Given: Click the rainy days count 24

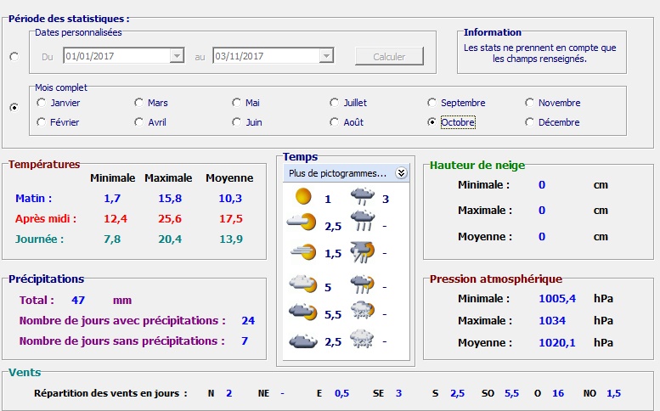Looking at the screenshot, I should 248,320.
